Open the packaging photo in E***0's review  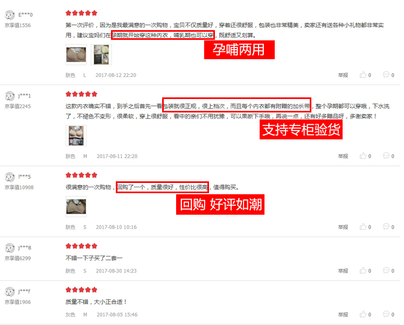(x=101, y=54)
